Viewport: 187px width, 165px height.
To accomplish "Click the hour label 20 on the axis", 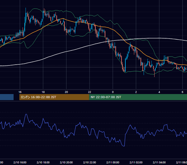I will point(66,92).
